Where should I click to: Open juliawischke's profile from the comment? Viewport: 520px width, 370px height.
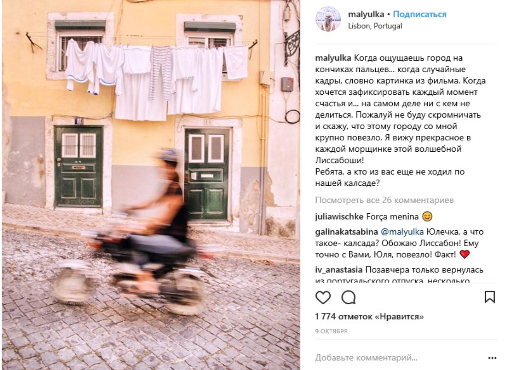pos(339,217)
